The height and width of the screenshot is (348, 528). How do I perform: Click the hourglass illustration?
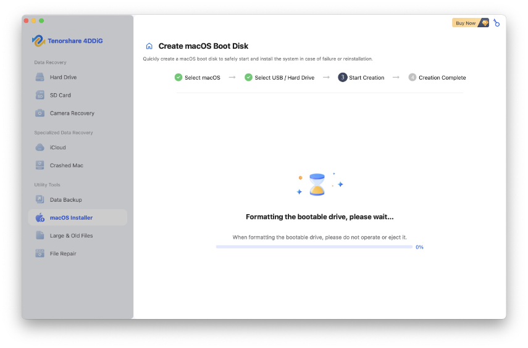(317, 184)
